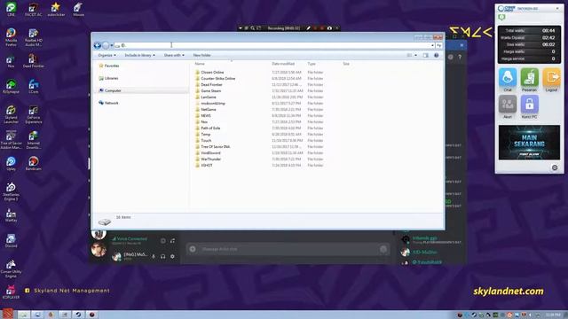Open the FACEIT AC desktop shortcut
This screenshot has width=568, height=319.
[x=34, y=9]
